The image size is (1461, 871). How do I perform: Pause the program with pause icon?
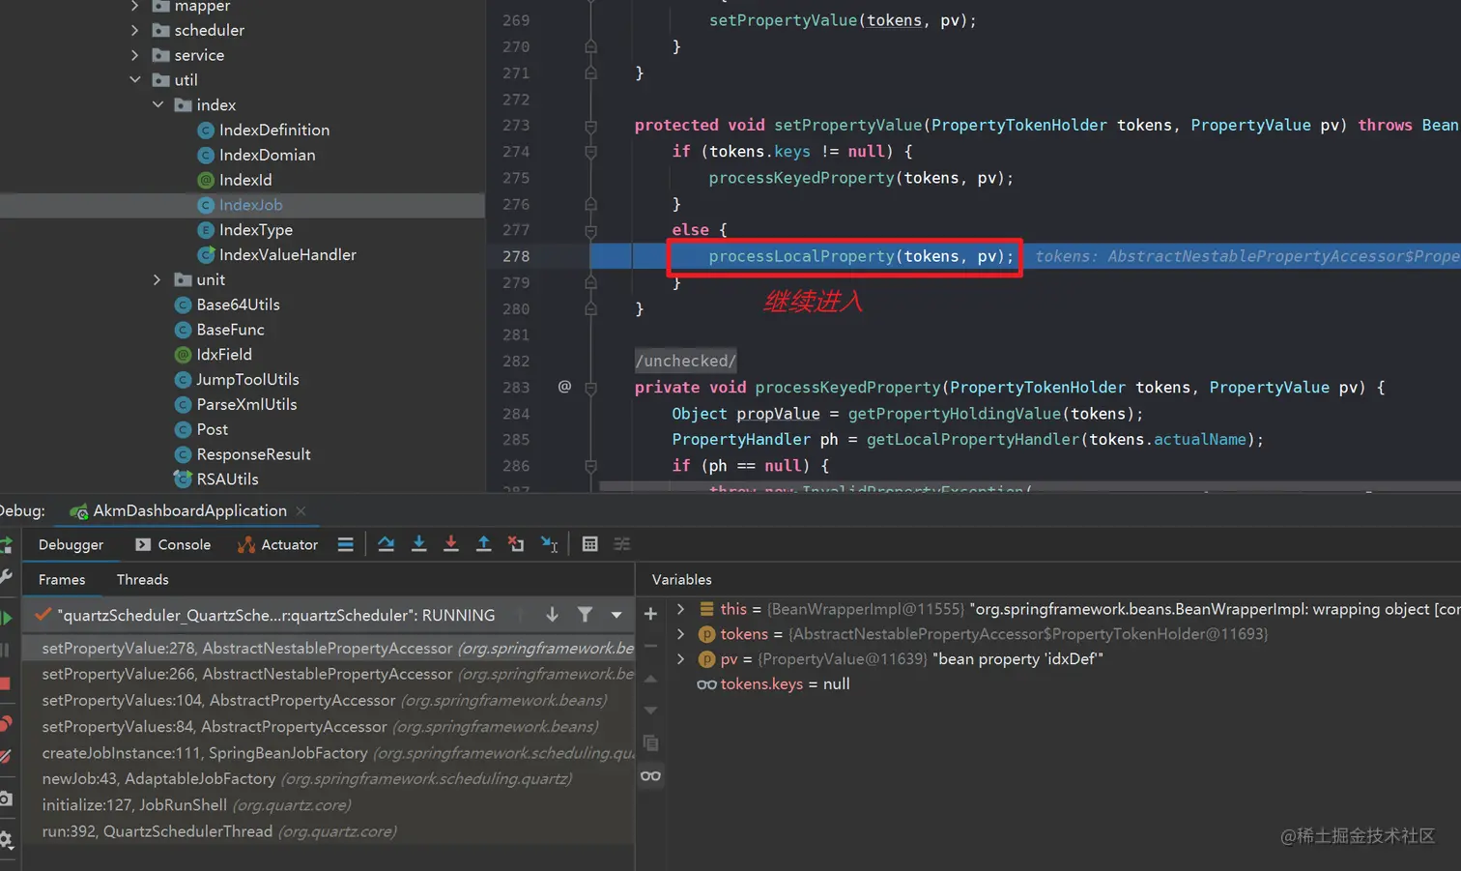coord(4,650)
